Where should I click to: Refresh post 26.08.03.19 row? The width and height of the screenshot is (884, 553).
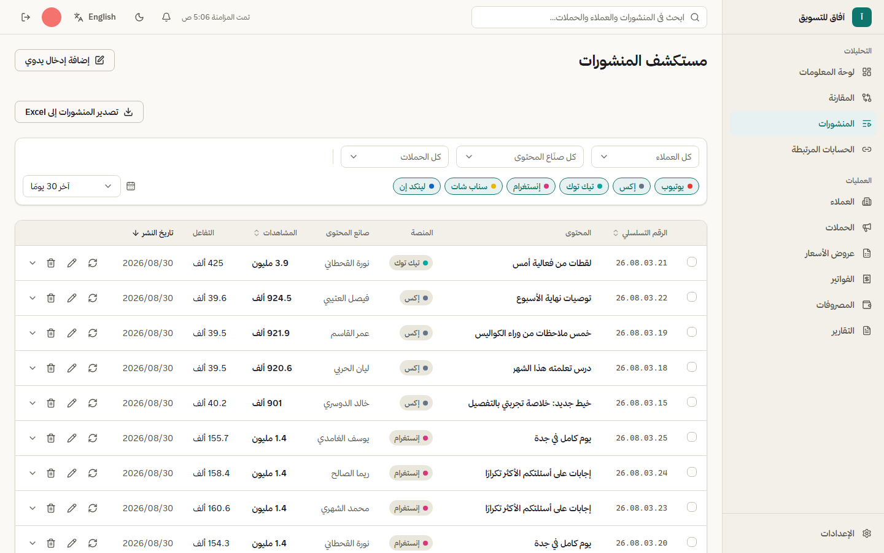click(93, 333)
